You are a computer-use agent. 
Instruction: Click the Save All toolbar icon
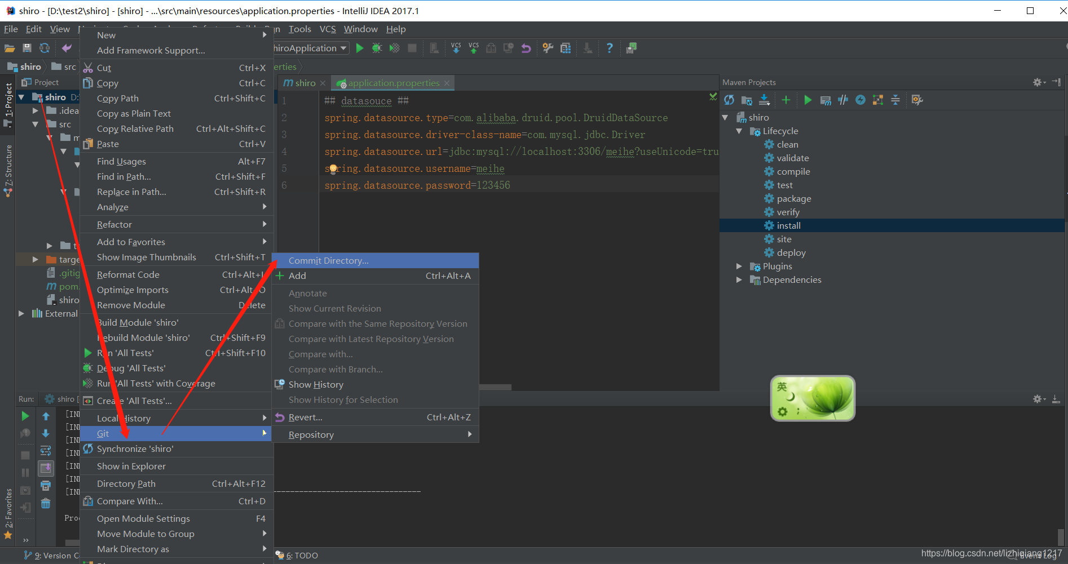pos(27,48)
